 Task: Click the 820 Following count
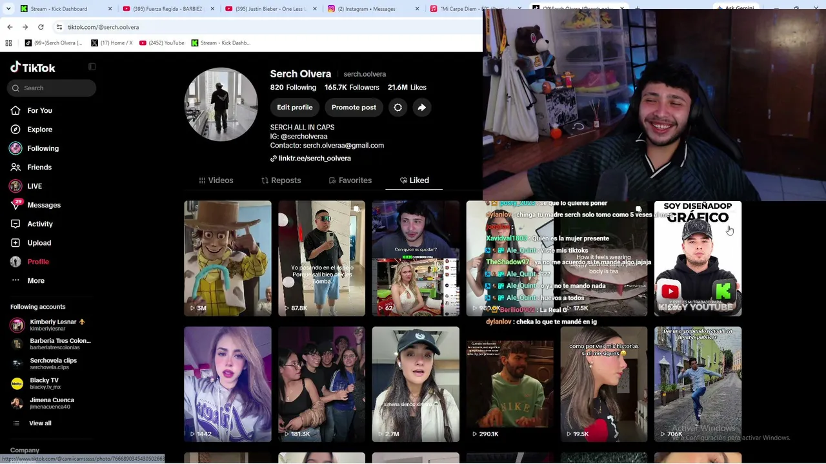point(293,88)
